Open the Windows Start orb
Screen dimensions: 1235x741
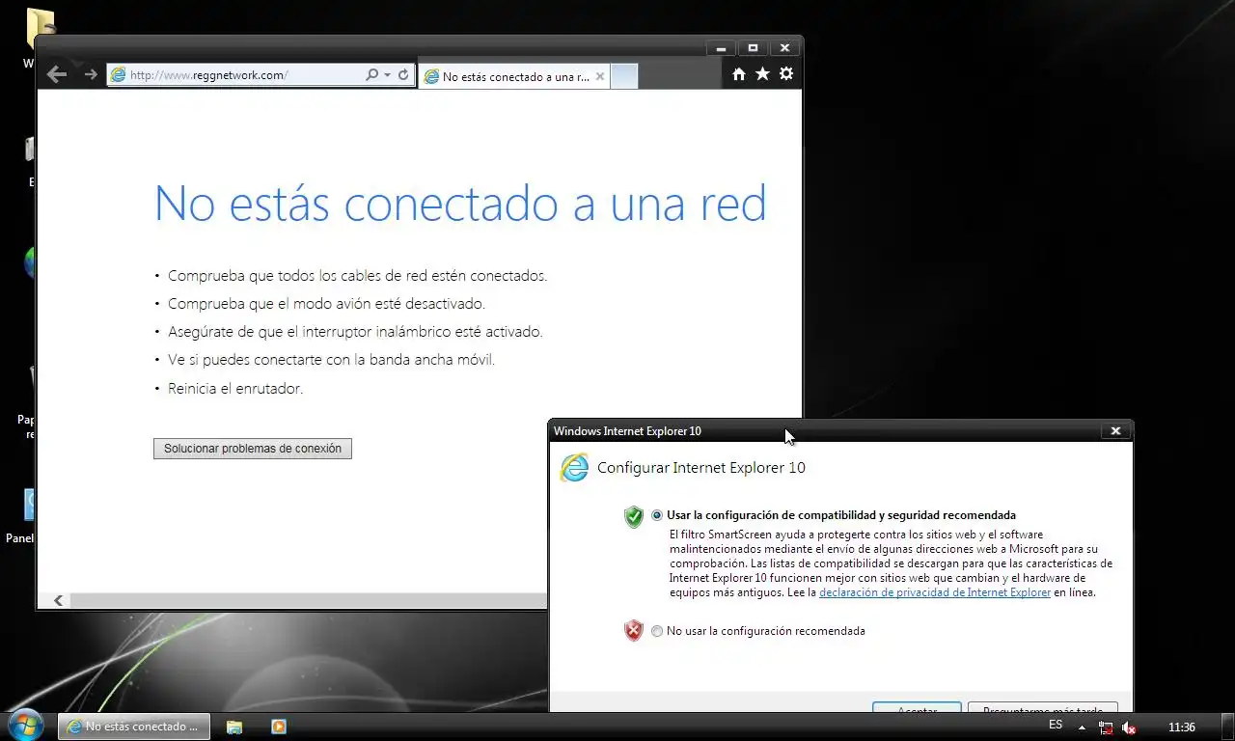pos(26,726)
